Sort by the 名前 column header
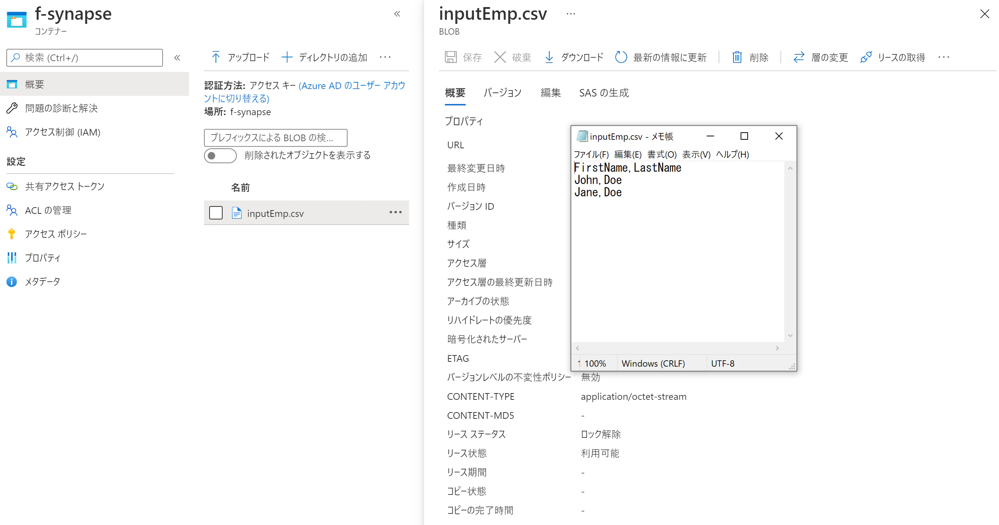 point(241,188)
